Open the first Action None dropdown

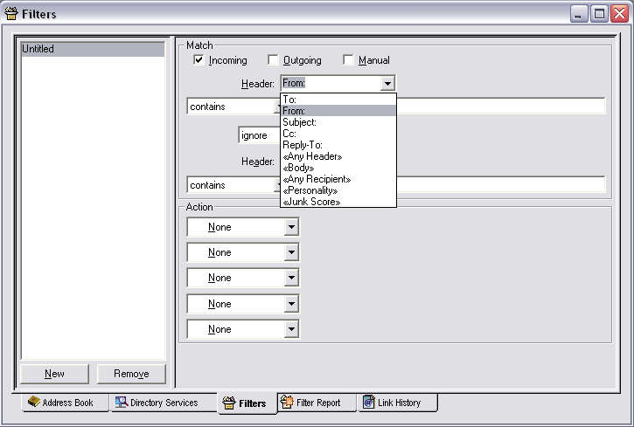[x=291, y=227]
